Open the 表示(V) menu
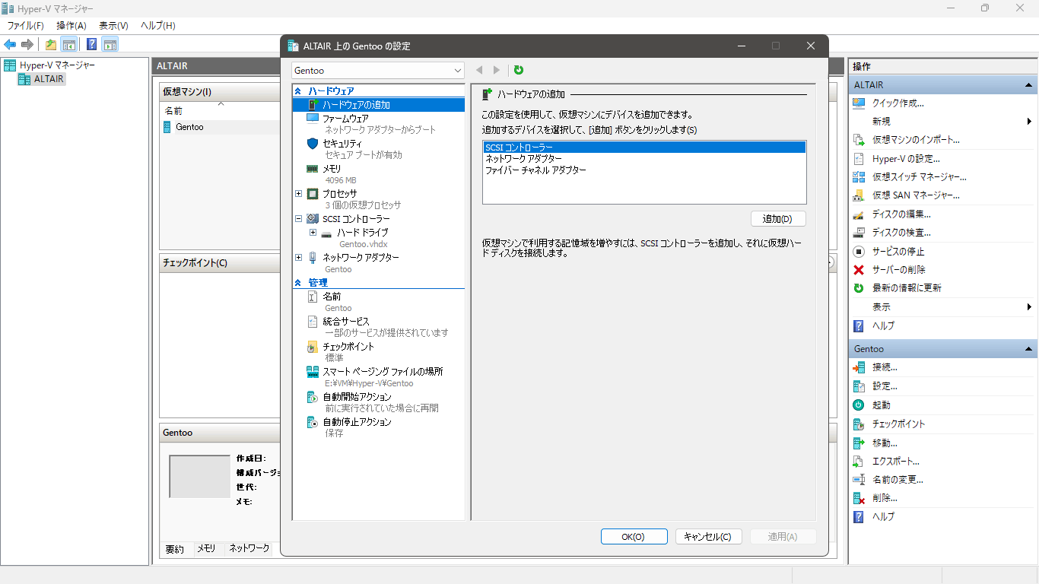1039x584 pixels. [113, 25]
